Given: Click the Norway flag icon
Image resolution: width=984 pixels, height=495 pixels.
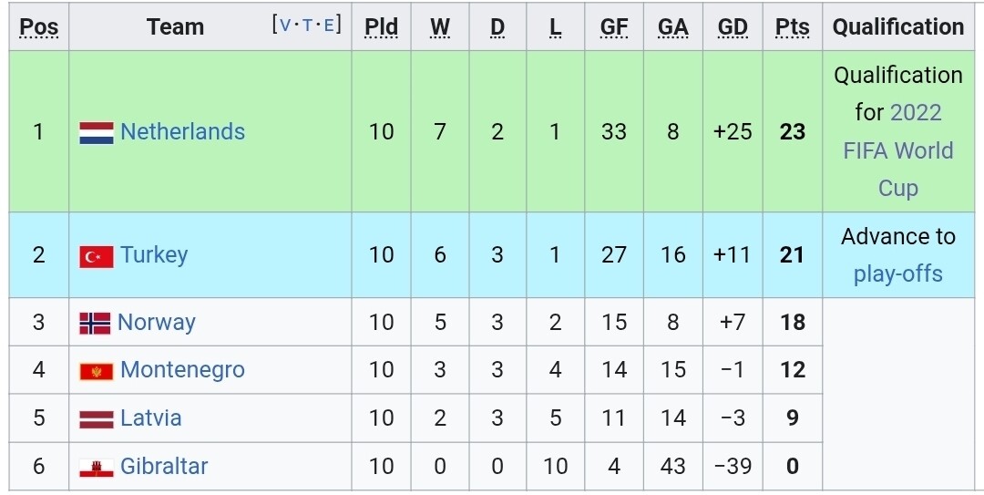Looking at the screenshot, I should pyautogui.click(x=95, y=323).
